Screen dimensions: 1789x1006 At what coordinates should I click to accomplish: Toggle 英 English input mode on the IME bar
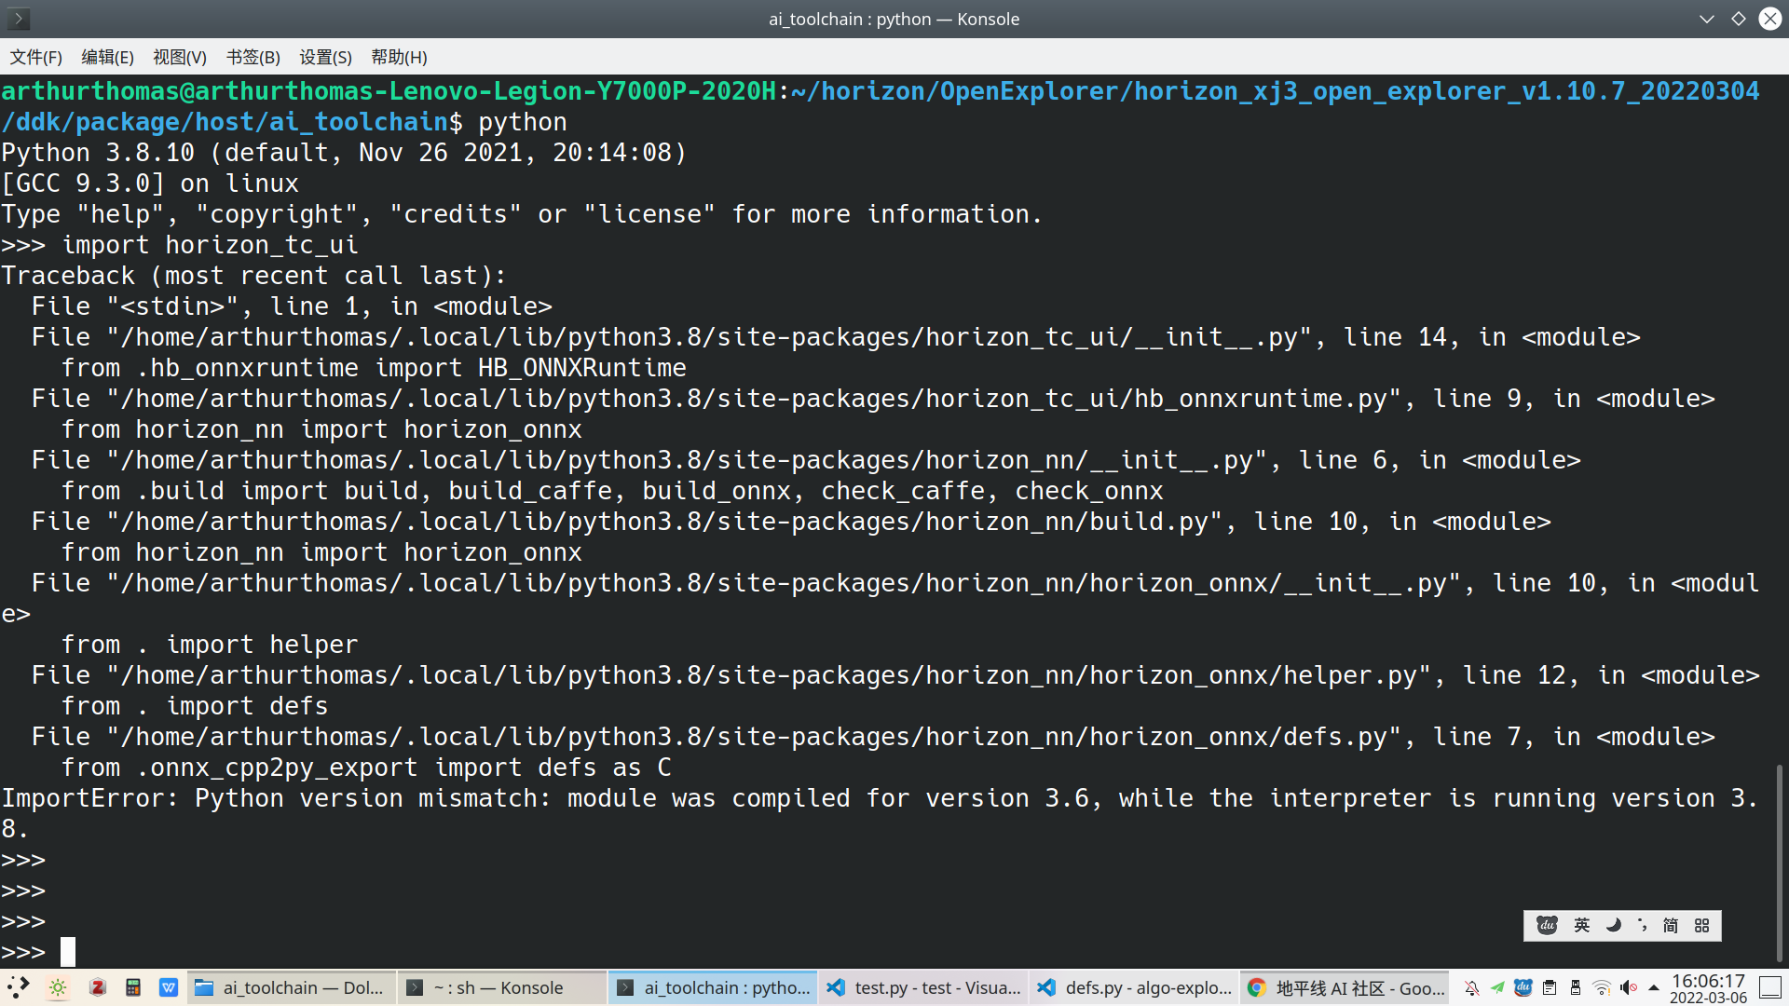1581,925
